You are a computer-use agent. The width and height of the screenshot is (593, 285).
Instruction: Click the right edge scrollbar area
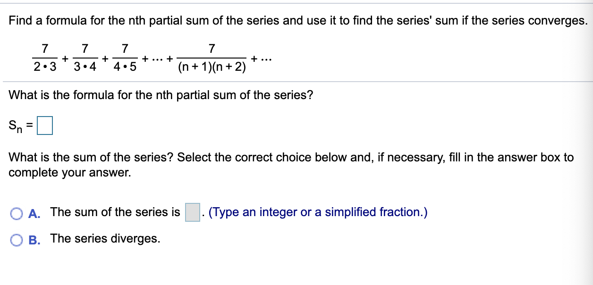click(590, 142)
